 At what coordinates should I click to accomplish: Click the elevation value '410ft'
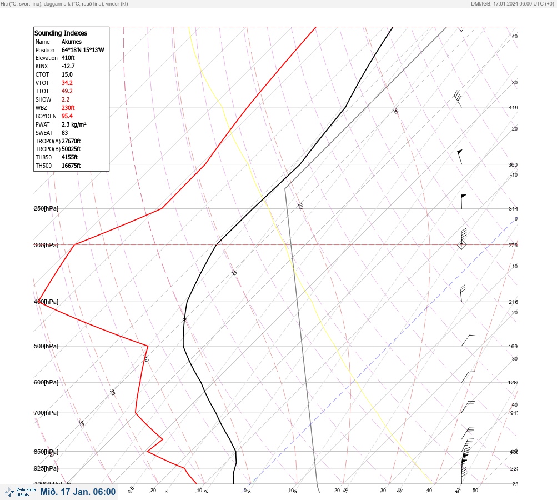coord(68,58)
